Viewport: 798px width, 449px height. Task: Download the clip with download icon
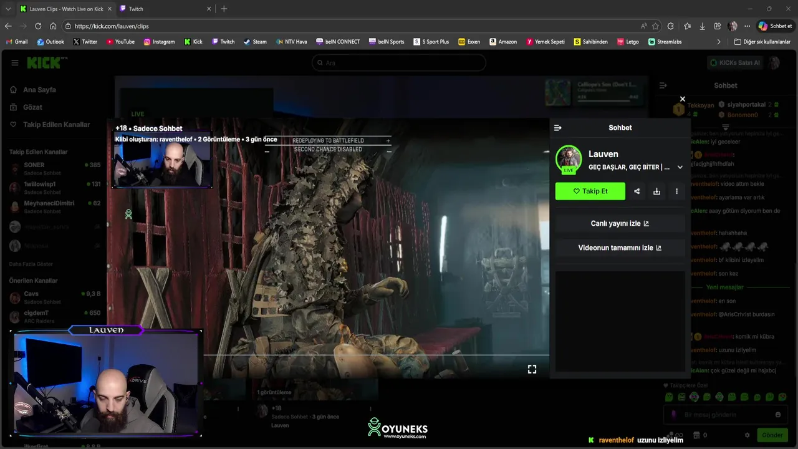coord(656,191)
